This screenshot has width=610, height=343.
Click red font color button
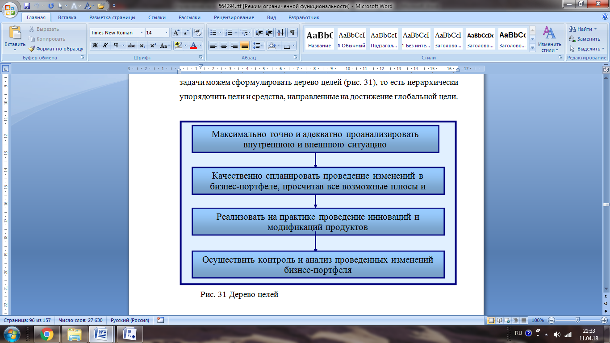[193, 46]
